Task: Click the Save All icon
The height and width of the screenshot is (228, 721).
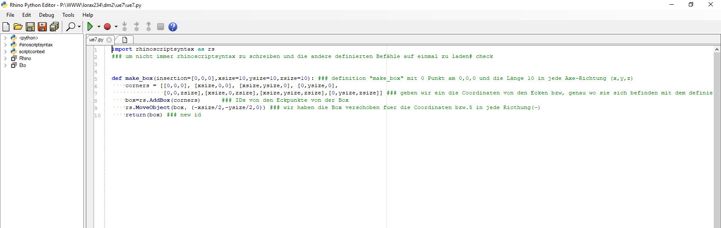Action: click(54, 27)
